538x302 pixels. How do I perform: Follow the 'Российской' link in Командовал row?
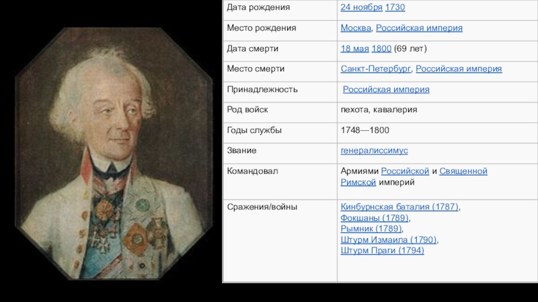(x=406, y=171)
